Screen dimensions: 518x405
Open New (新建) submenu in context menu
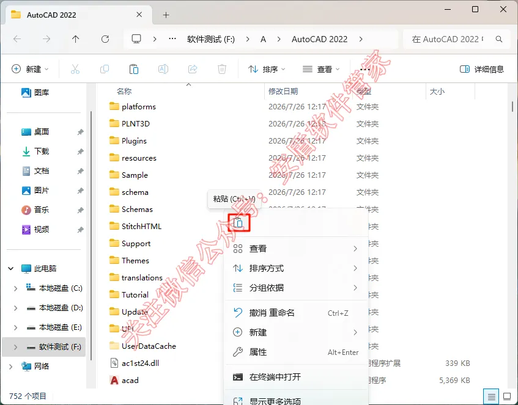coord(296,332)
